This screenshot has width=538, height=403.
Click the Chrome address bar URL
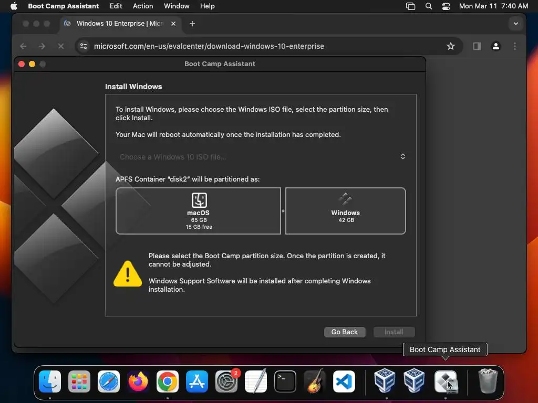(209, 46)
